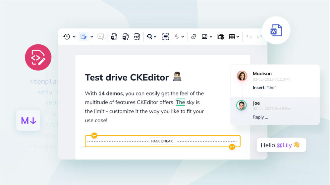The width and height of the screenshot is (330, 185).
Task: Click the @Lily mention
Action: [284, 145]
